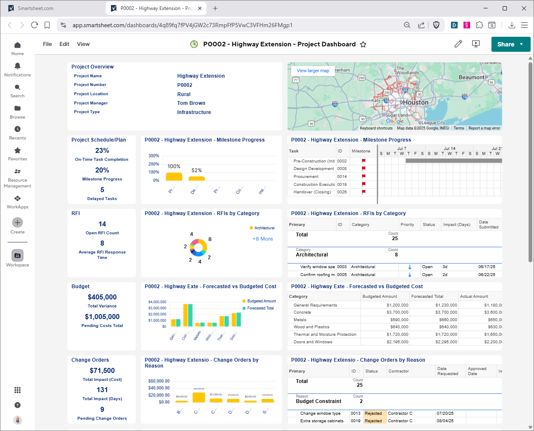
Task: Open the Create plus menu
Action: pos(18,223)
